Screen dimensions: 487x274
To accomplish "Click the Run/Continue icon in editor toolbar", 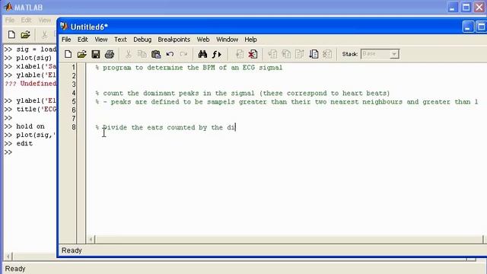I will tap(314, 54).
